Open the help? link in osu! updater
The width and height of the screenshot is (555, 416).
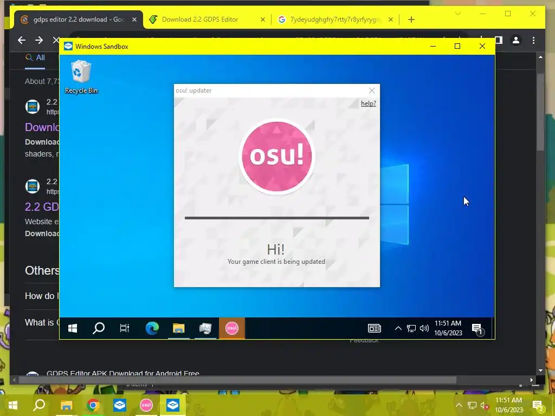368,103
